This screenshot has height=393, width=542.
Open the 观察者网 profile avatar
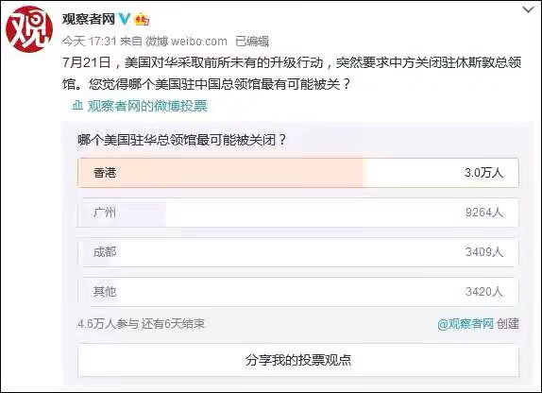[29, 29]
